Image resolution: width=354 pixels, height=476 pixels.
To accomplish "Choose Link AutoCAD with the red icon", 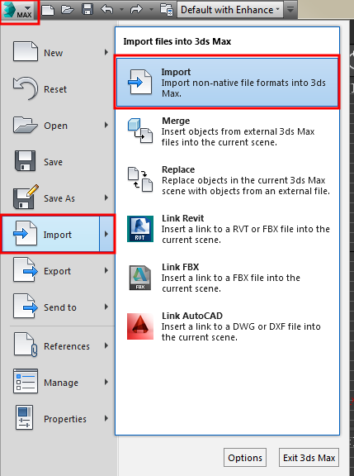I will 227,326.
